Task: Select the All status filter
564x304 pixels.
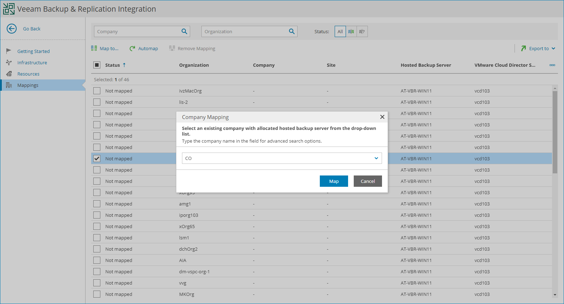Action: point(340,31)
